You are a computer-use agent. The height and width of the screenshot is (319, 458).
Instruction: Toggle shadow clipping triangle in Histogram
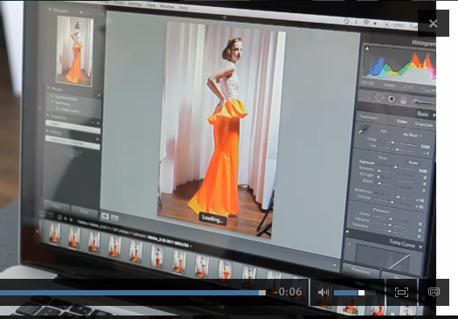pyautogui.click(x=367, y=48)
